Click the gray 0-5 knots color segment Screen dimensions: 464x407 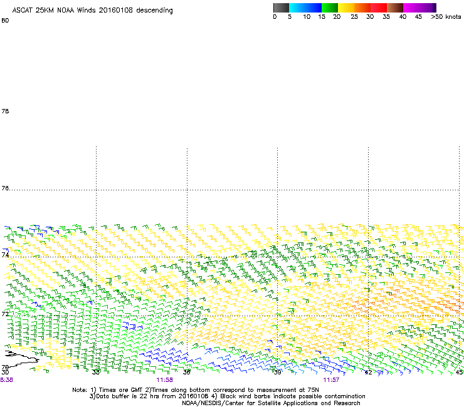tap(281, 8)
